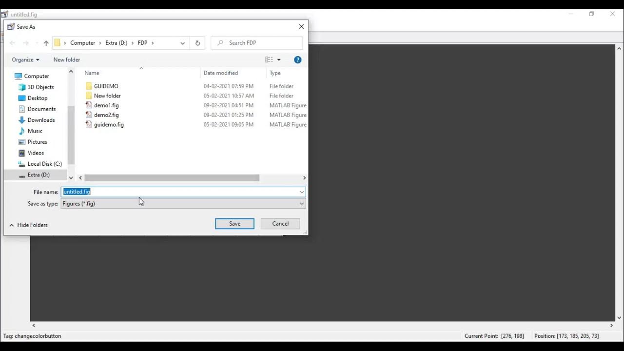Select Extra (D:) in navigation pane
The image size is (624, 351).
(x=39, y=175)
